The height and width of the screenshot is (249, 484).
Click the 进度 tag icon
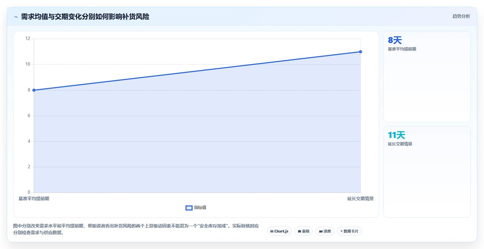click(x=321, y=232)
